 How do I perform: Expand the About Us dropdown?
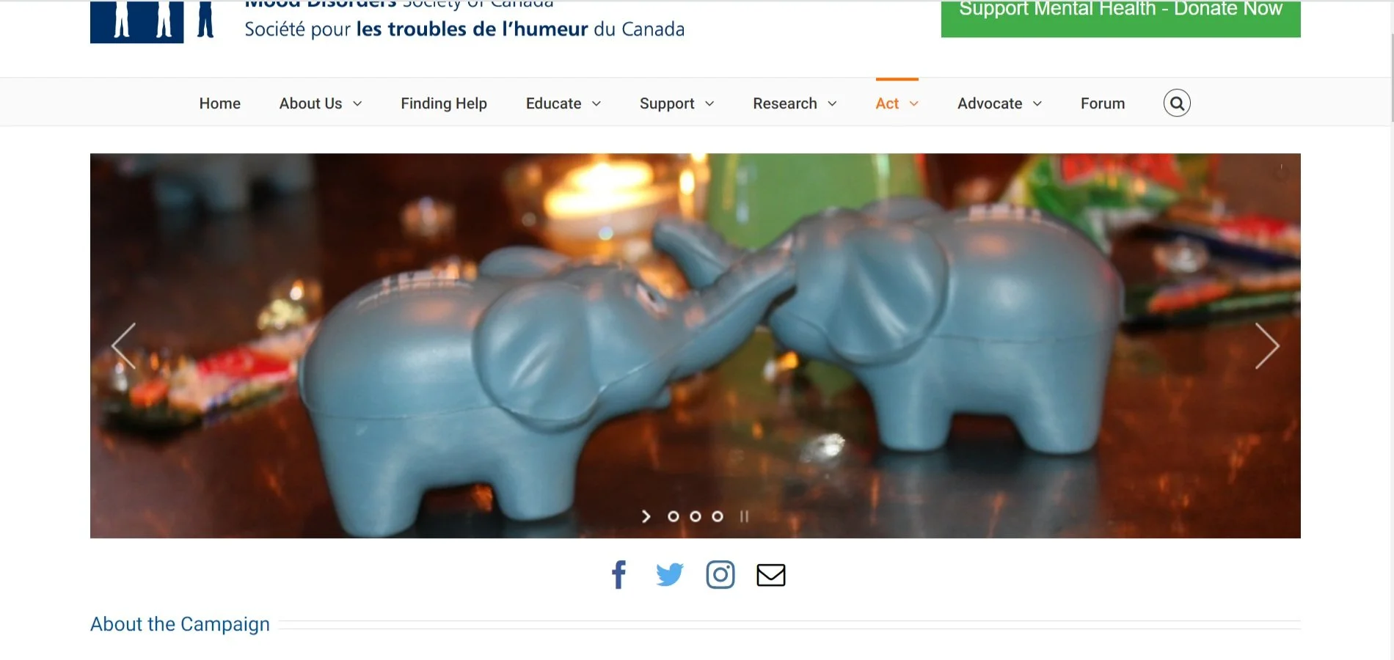pos(321,103)
